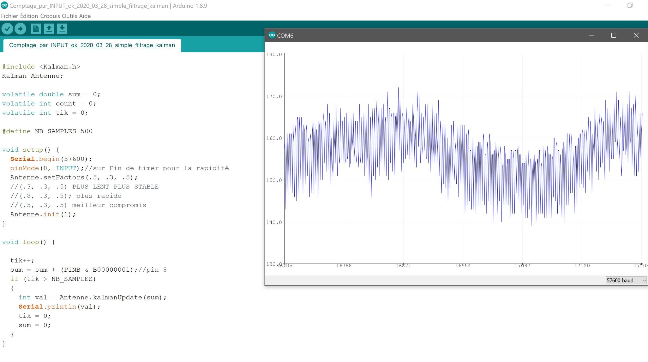Click in the Serial.begin(57600) code line
The height and width of the screenshot is (362, 648).
[x=51, y=159]
